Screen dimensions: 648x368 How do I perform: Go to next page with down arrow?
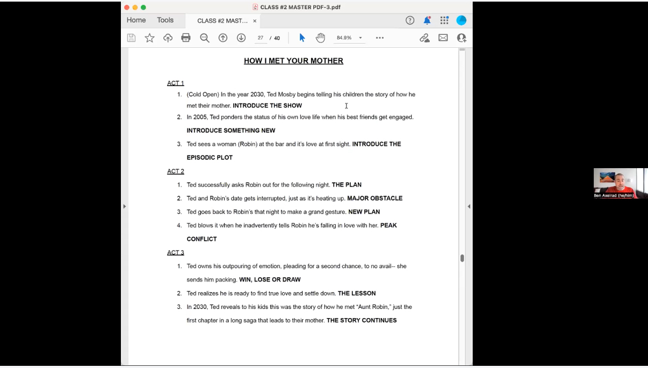pos(241,38)
